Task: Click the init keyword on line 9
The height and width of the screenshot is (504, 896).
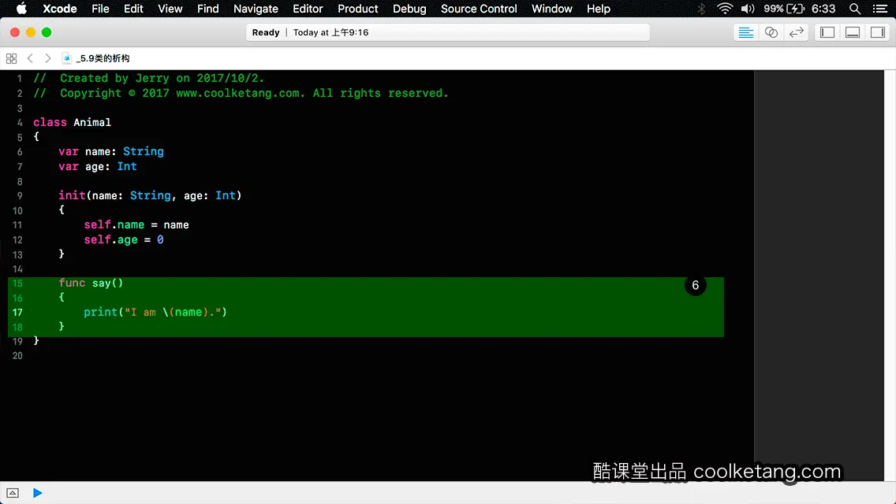Action: tap(72, 195)
